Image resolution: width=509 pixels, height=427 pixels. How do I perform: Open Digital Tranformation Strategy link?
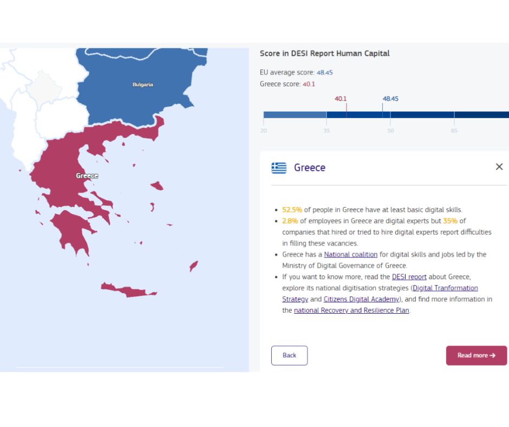coord(445,288)
